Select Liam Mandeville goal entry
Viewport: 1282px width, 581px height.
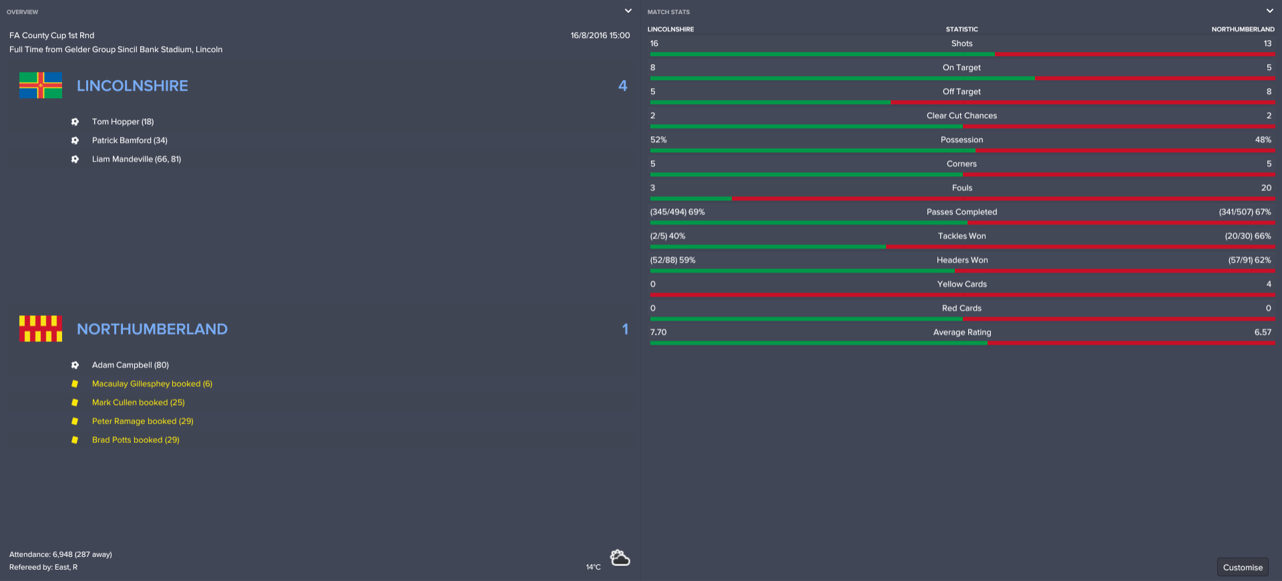136,159
